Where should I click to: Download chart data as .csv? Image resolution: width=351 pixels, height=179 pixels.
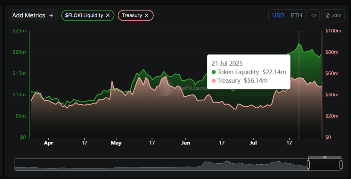pos(333,15)
